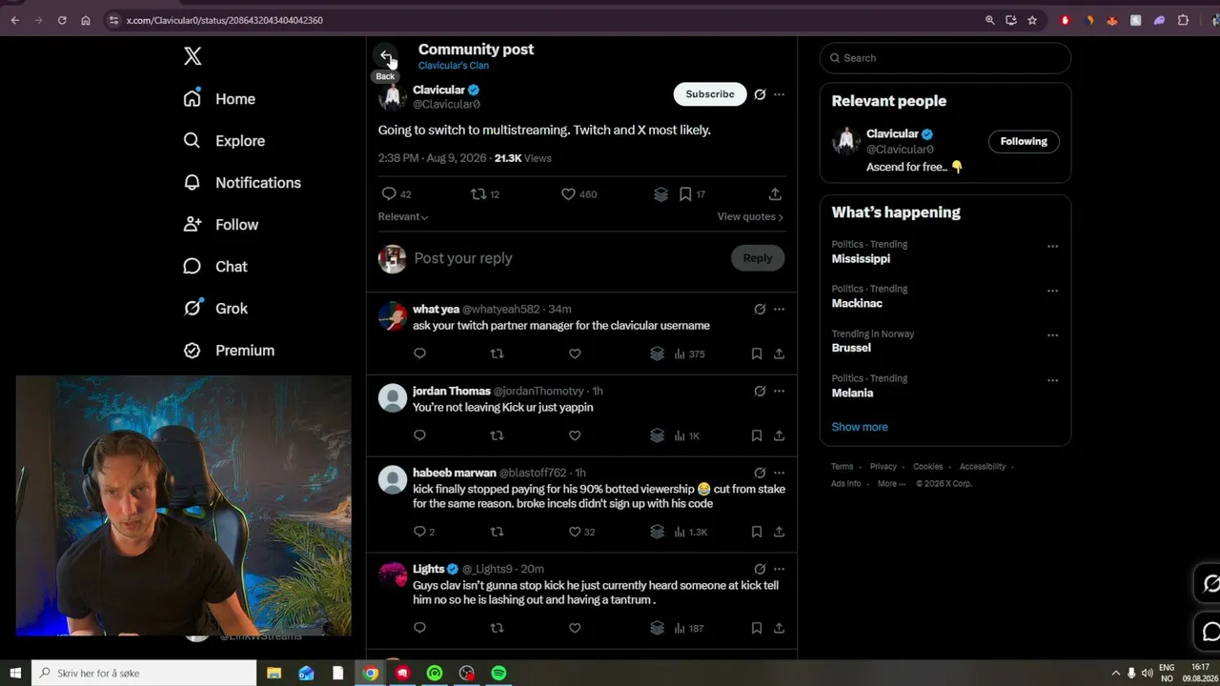
Task: Reload the page in the browser
Action: 62,20
